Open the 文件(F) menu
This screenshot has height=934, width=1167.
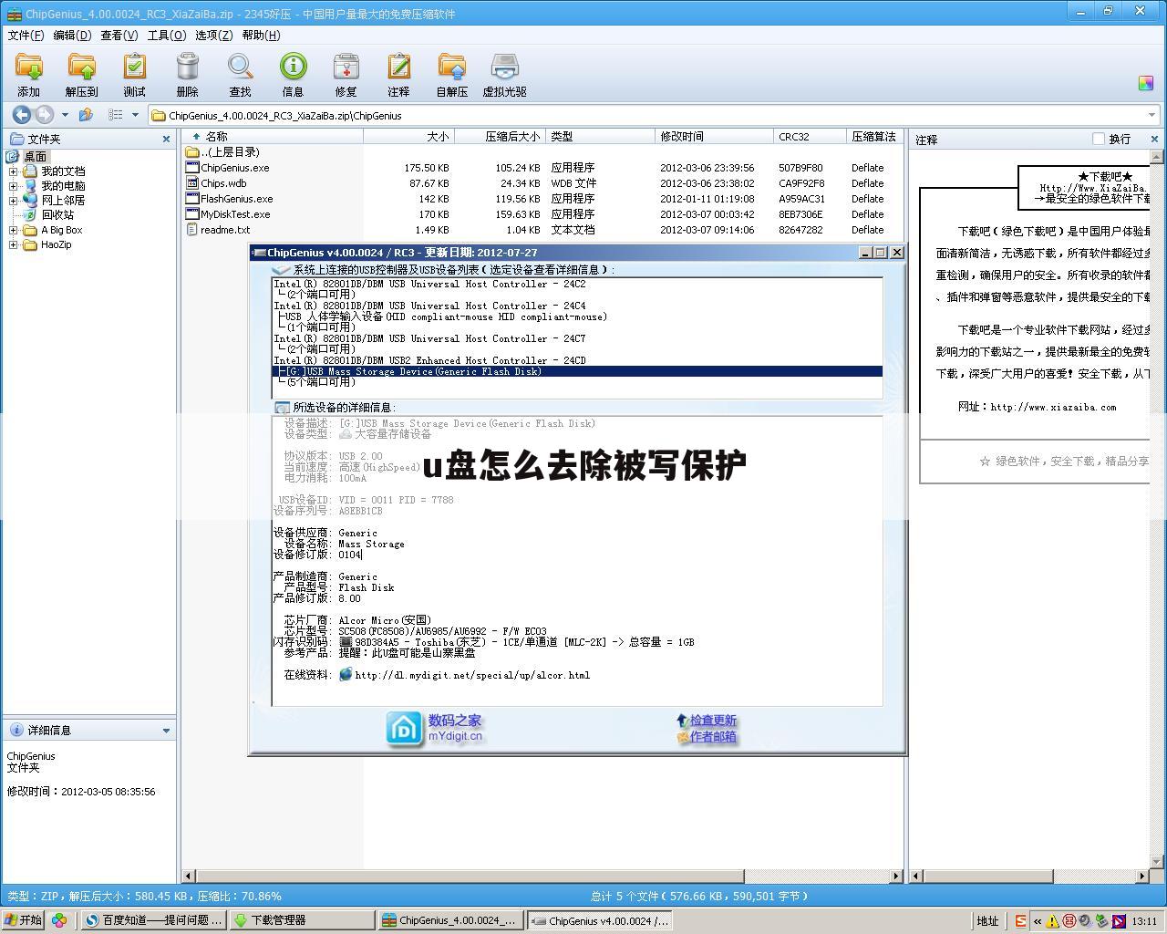click(x=26, y=35)
